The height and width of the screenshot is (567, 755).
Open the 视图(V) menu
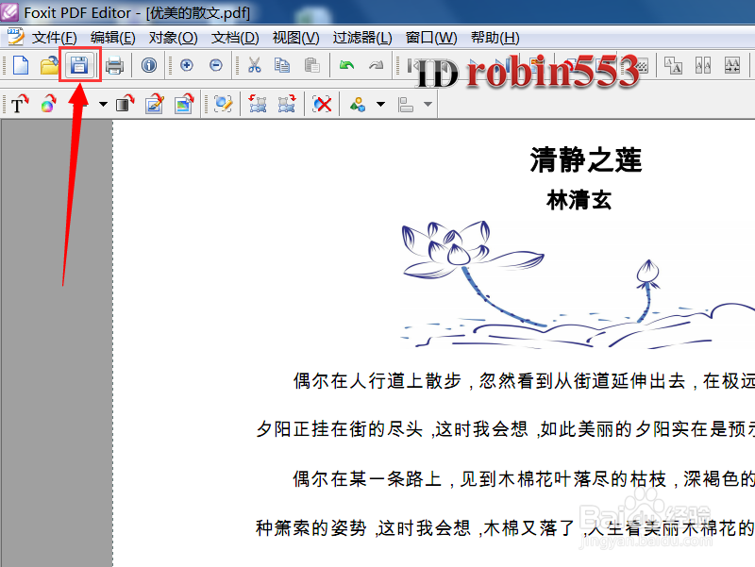coord(295,38)
